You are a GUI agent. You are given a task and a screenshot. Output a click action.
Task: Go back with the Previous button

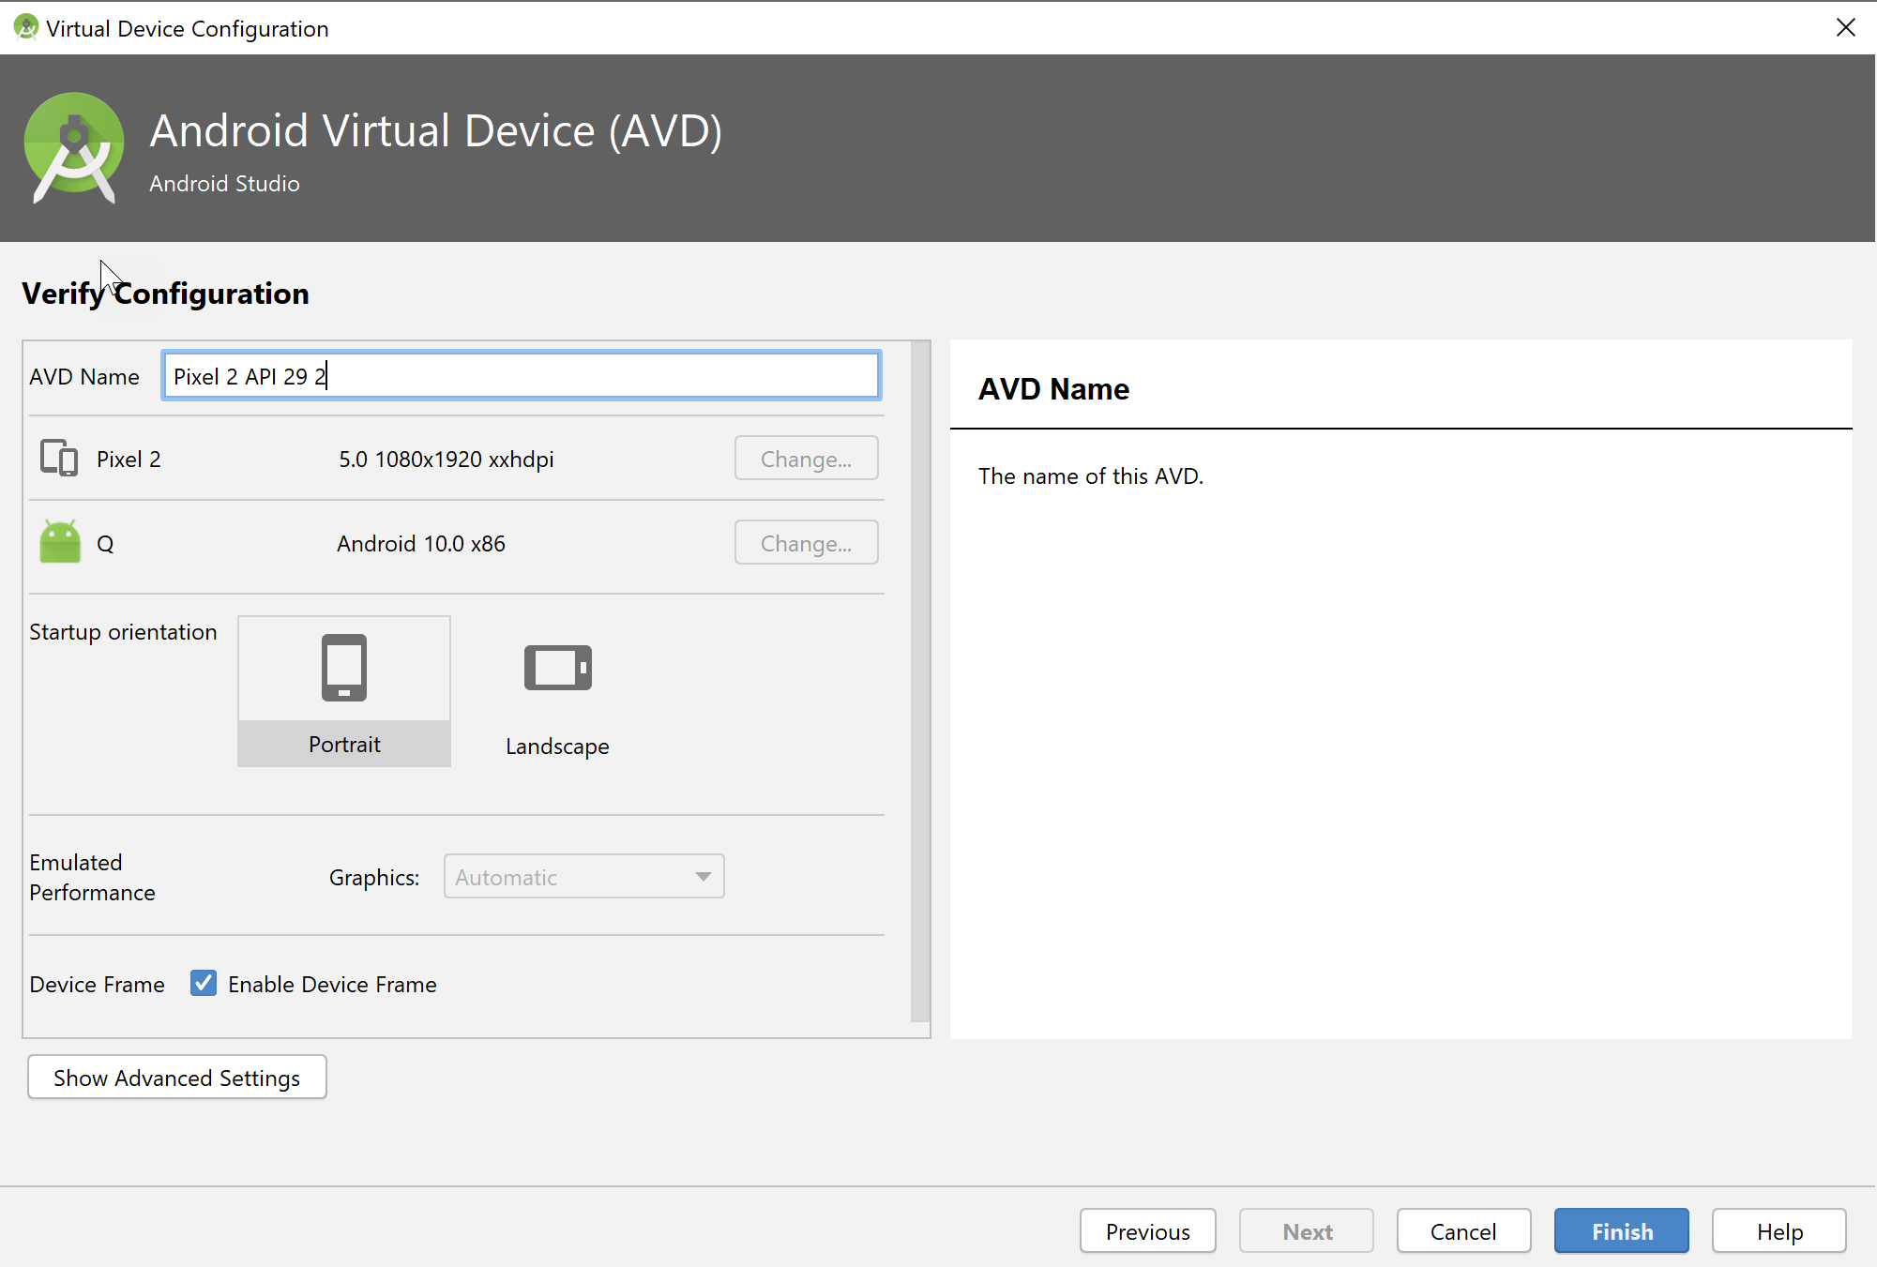[1147, 1231]
